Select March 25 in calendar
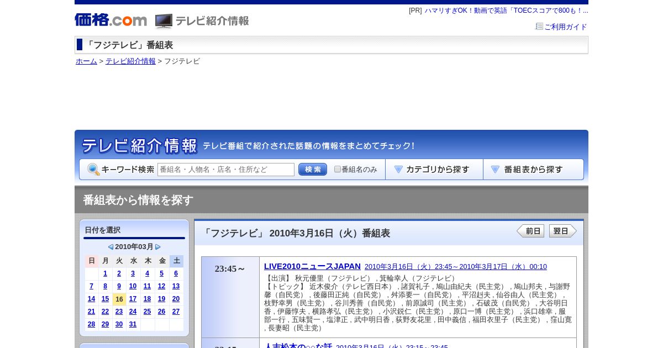The image size is (663, 348). tap(147, 312)
